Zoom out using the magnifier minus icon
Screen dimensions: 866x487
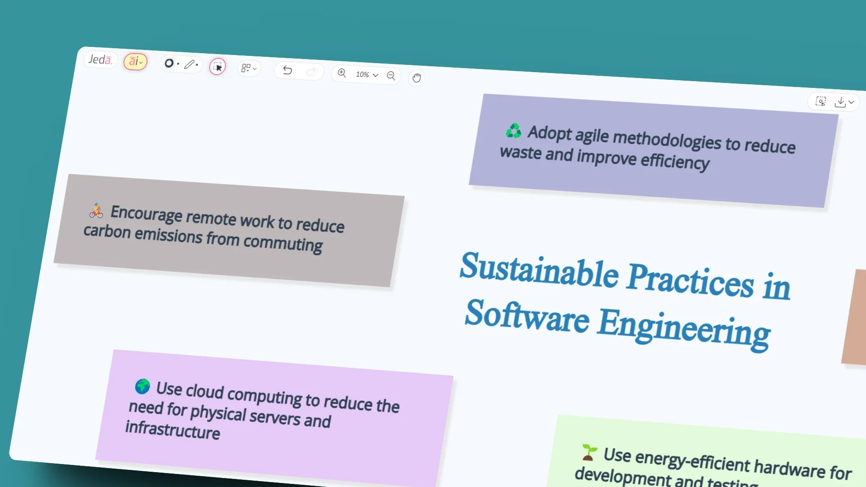click(x=391, y=75)
